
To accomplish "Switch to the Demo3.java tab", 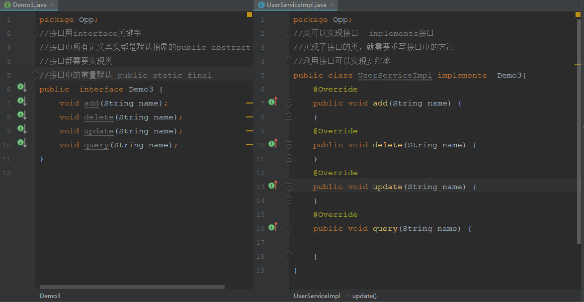I will coord(29,5).
